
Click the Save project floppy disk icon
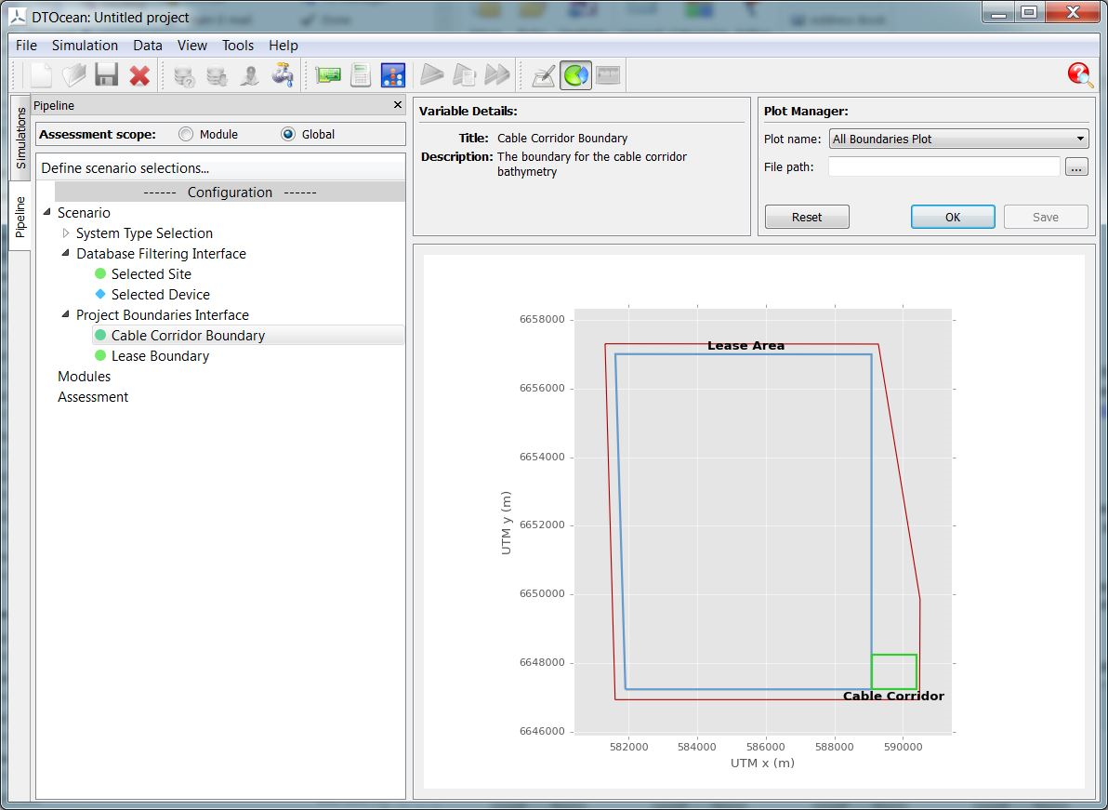106,75
